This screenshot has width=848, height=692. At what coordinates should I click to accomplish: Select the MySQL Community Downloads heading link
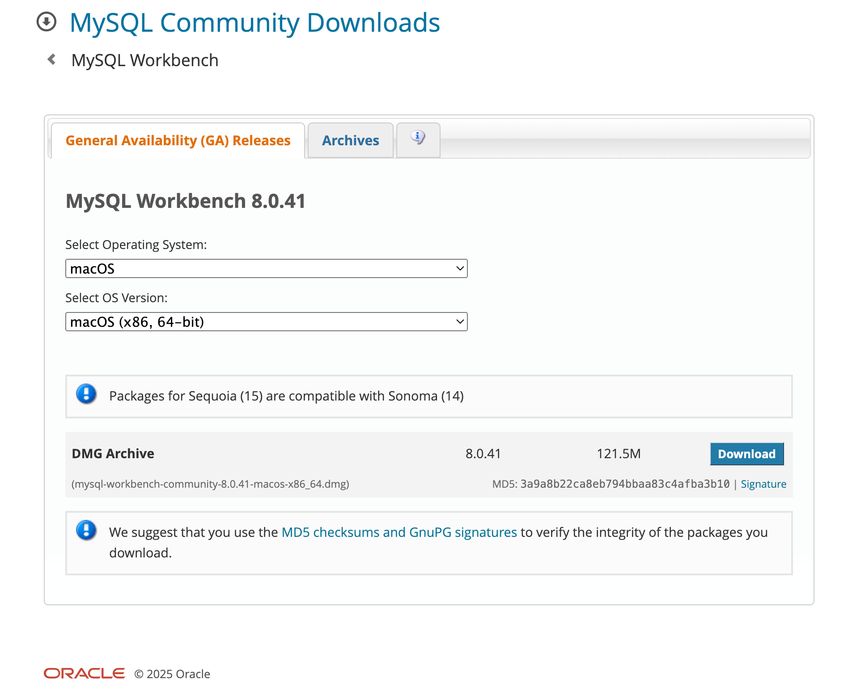click(254, 23)
